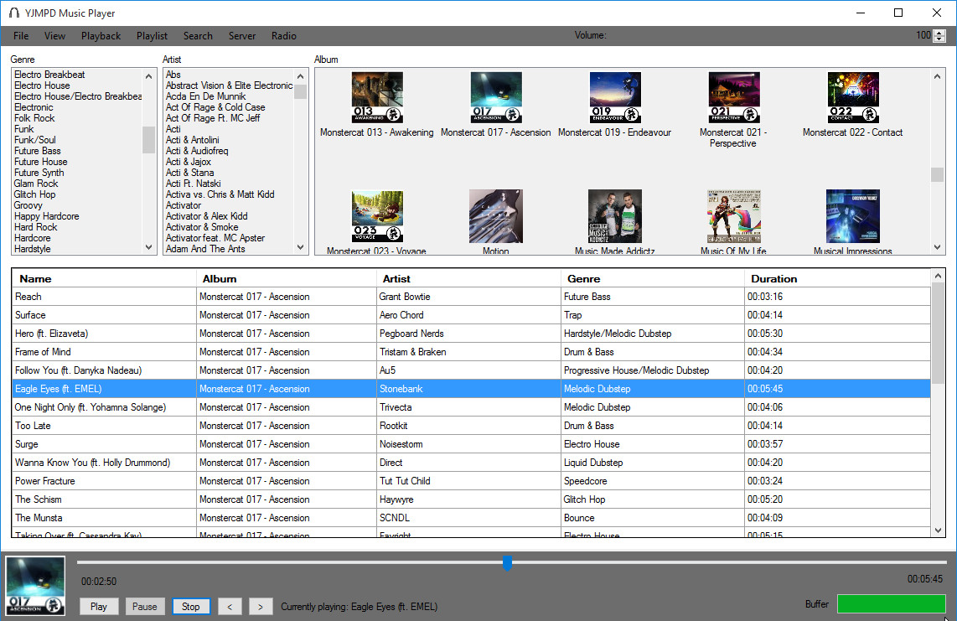Go to previous track button
Viewport: 957px width, 621px height.
(x=230, y=607)
